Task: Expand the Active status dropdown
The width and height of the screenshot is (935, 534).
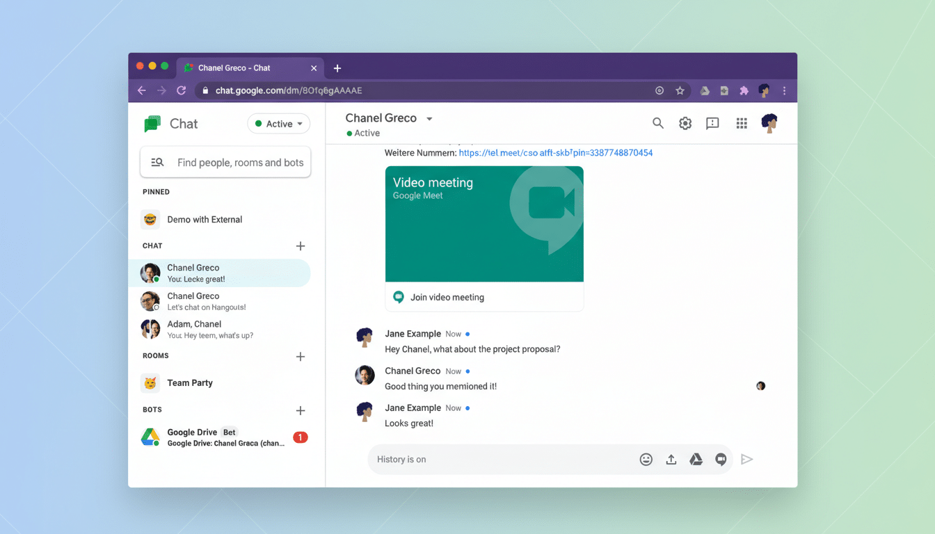Action: coord(279,124)
